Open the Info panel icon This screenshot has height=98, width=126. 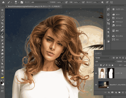coord(108,15)
